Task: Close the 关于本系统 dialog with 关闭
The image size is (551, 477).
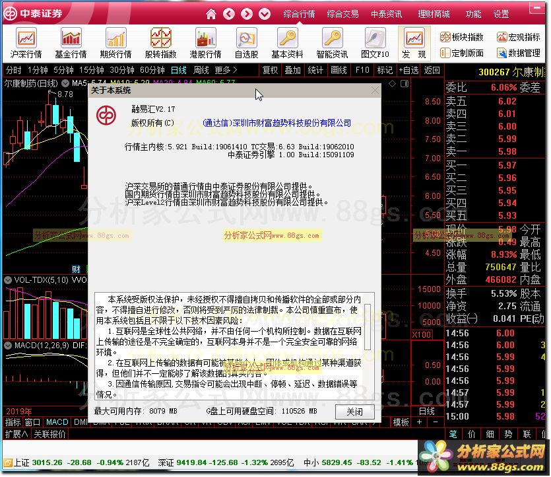Action: pos(354,412)
